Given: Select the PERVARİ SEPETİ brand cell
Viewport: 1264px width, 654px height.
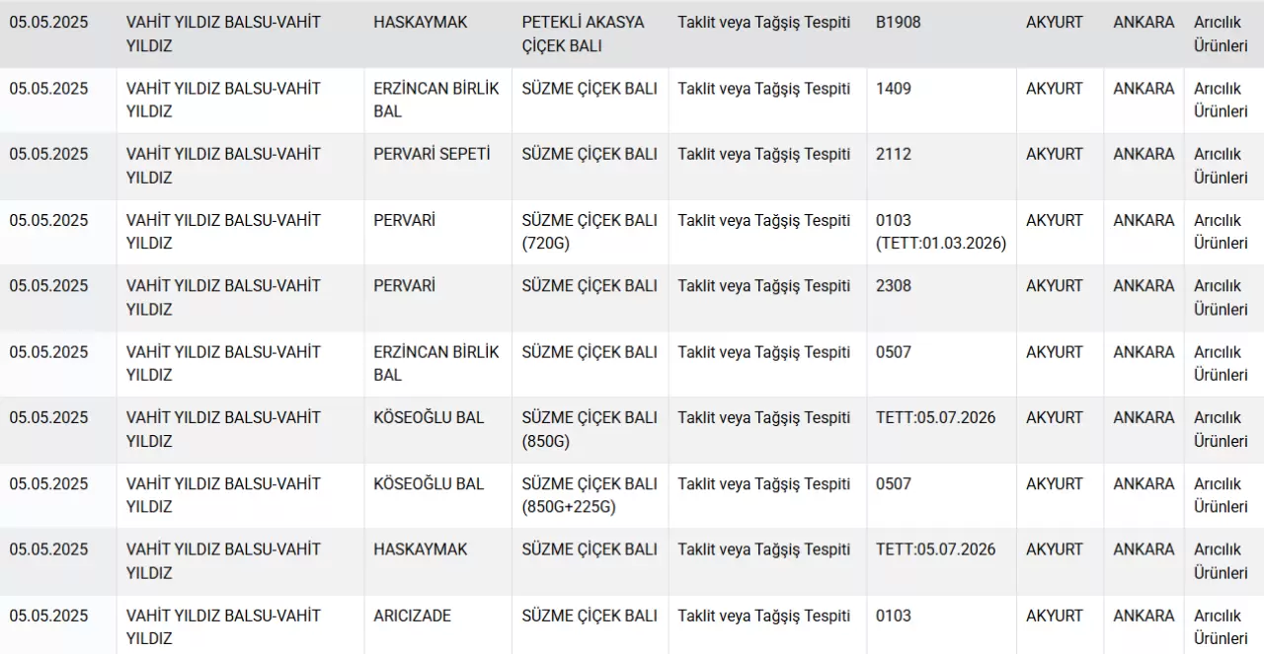Looking at the screenshot, I should click(432, 154).
